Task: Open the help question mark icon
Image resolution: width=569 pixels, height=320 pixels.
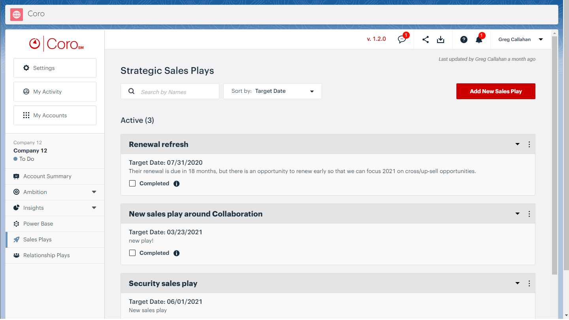Action: click(x=463, y=40)
